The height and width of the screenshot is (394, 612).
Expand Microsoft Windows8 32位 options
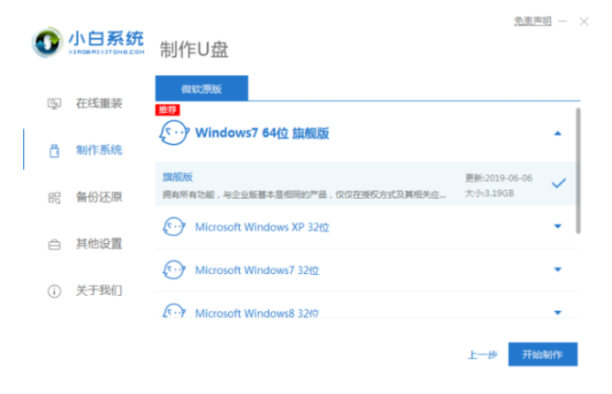pos(558,313)
